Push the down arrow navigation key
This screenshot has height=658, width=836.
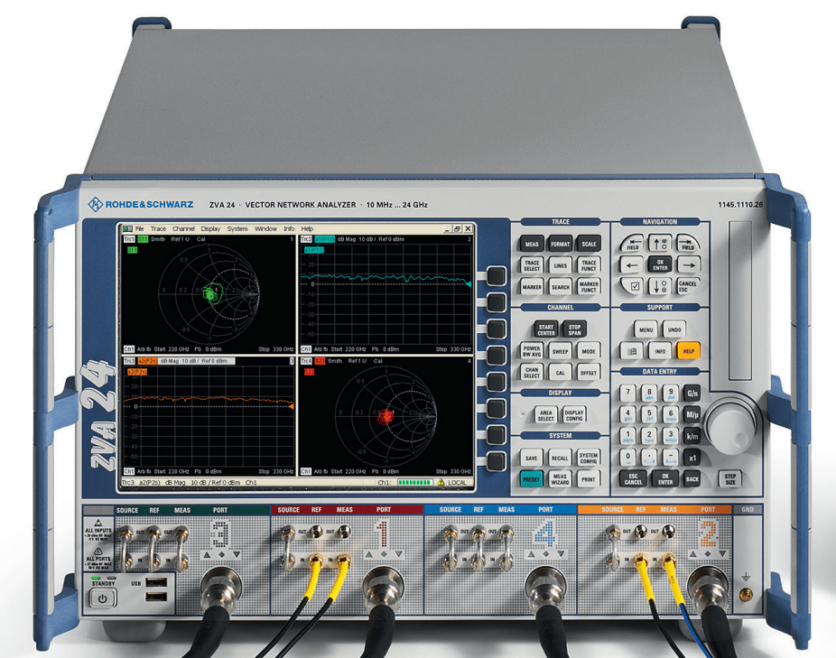click(x=660, y=286)
